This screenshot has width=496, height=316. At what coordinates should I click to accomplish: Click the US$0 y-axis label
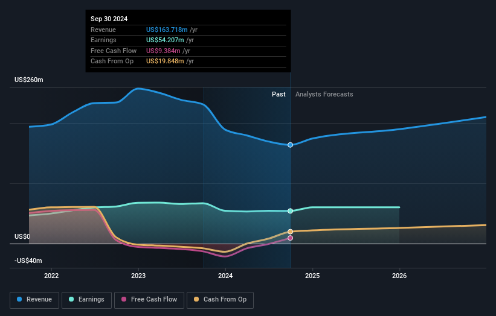coord(22,236)
